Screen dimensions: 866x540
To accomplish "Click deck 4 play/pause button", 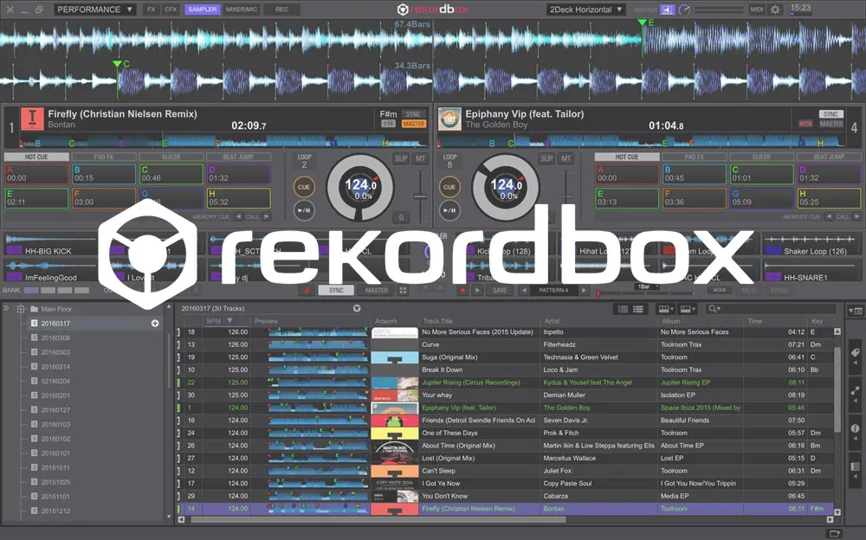I will point(449,210).
